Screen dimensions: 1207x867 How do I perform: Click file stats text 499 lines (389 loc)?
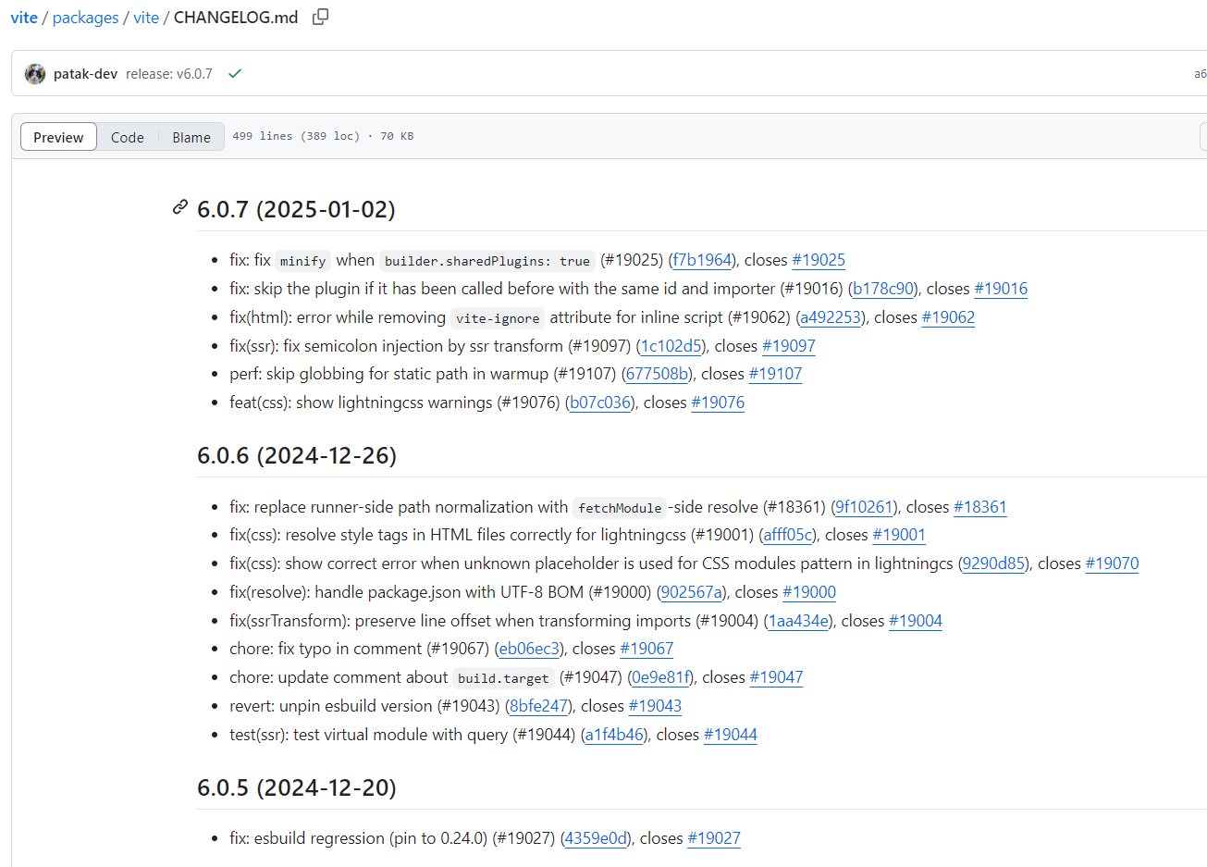[x=296, y=136]
